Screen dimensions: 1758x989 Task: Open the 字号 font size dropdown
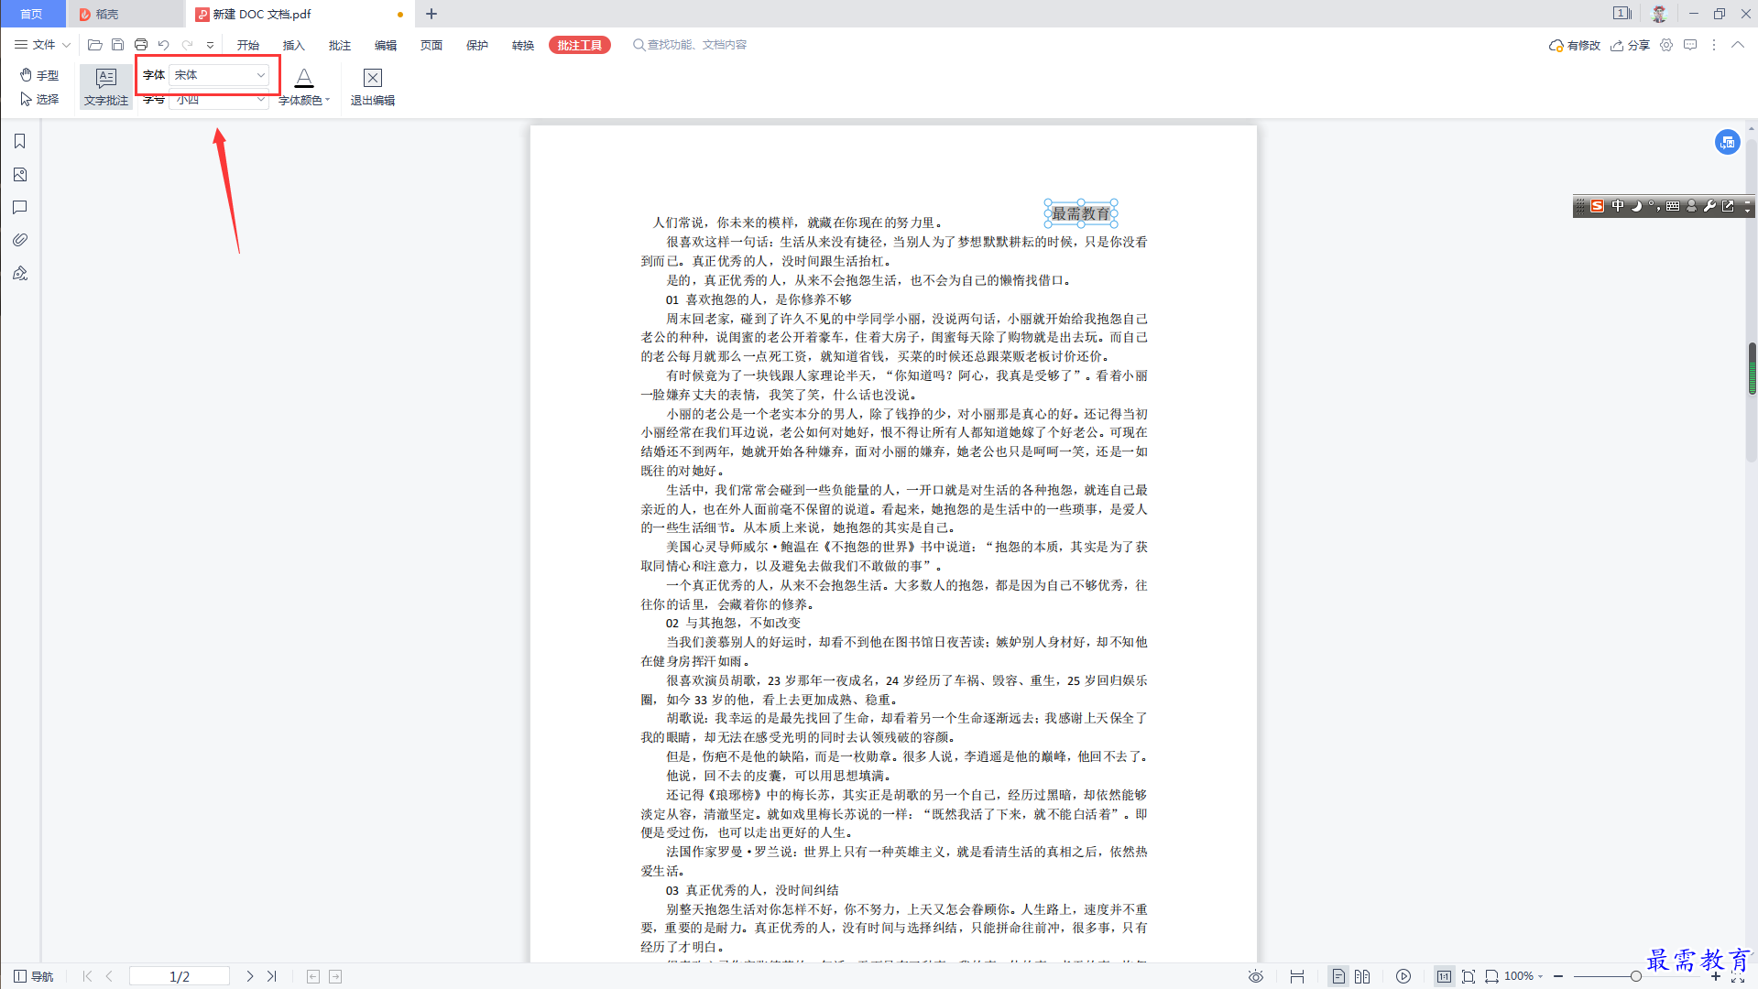pyautogui.click(x=219, y=99)
